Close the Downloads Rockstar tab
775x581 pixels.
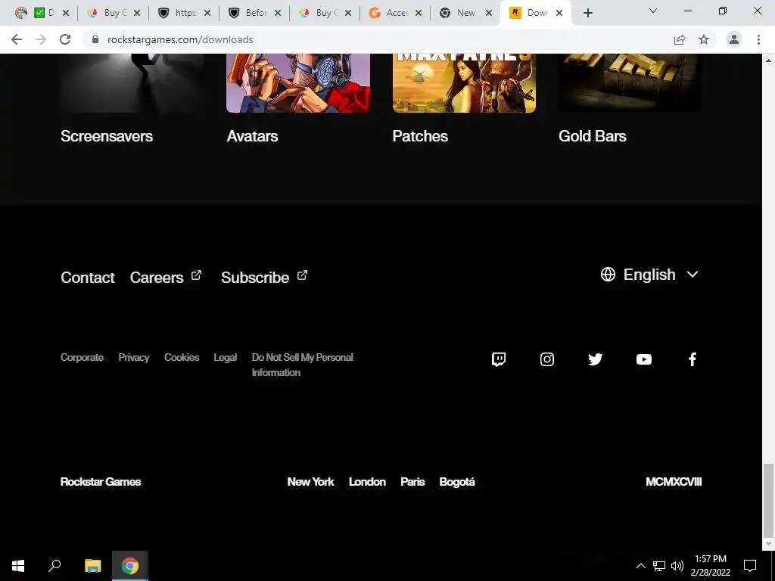pyautogui.click(x=559, y=13)
